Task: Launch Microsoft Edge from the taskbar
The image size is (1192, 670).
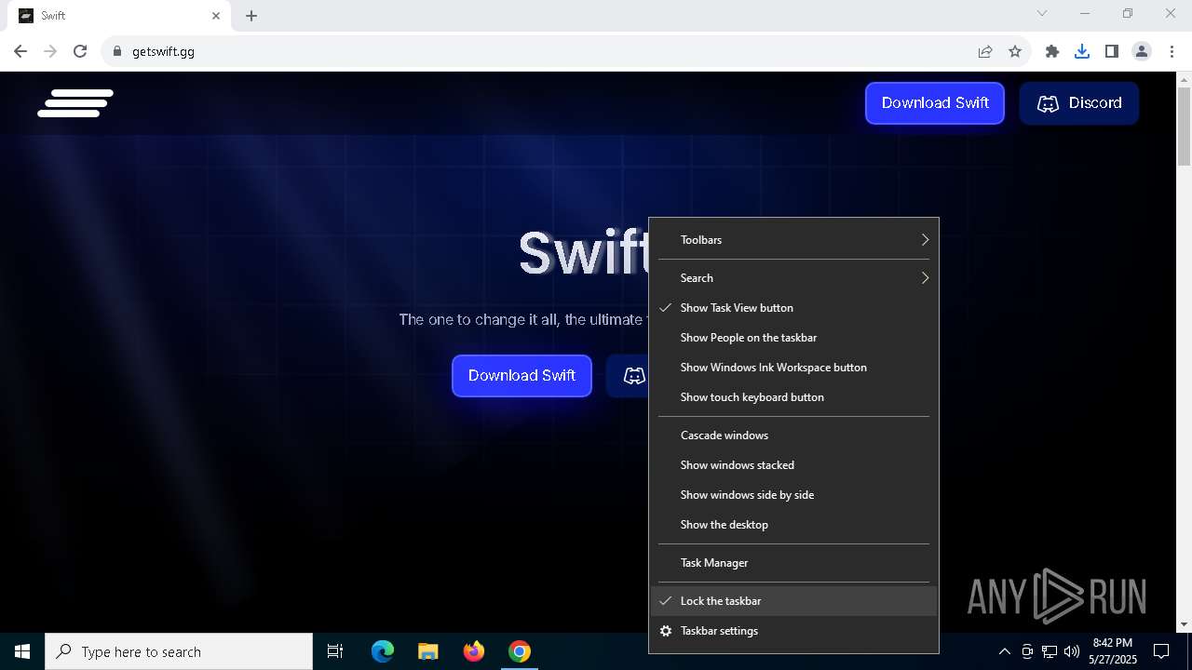Action: [383, 651]
